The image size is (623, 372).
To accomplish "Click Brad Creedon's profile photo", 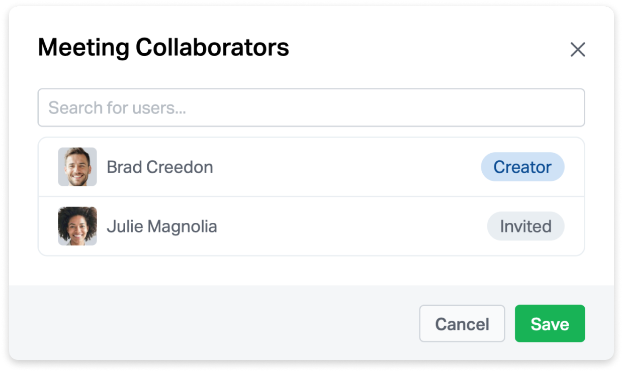I will (x=77, y=167).
